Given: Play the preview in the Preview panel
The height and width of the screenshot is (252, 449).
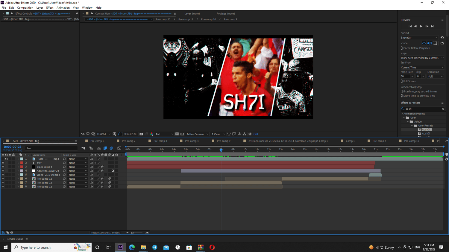Looking at the screenshot, I should 421,26.
